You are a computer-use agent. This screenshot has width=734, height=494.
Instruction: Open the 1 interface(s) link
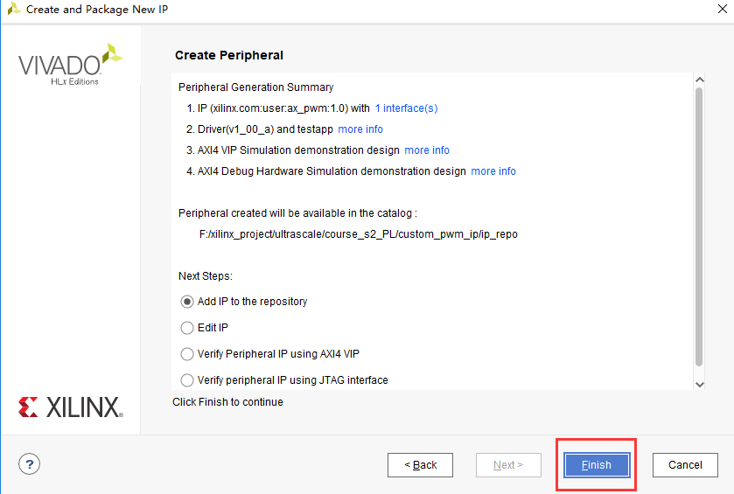coord(406,108)
